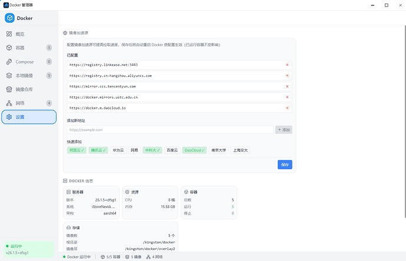Click the https://docker.mirrors.ustc.edu.cn URL text
Screen dimensions: 406x261
click(x=104, y=97)
